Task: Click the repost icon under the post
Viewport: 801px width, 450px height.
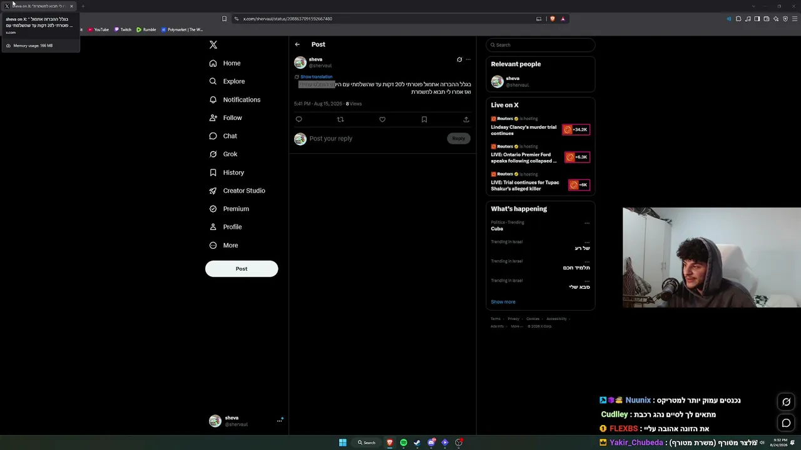Action: [x=340, y=119]
